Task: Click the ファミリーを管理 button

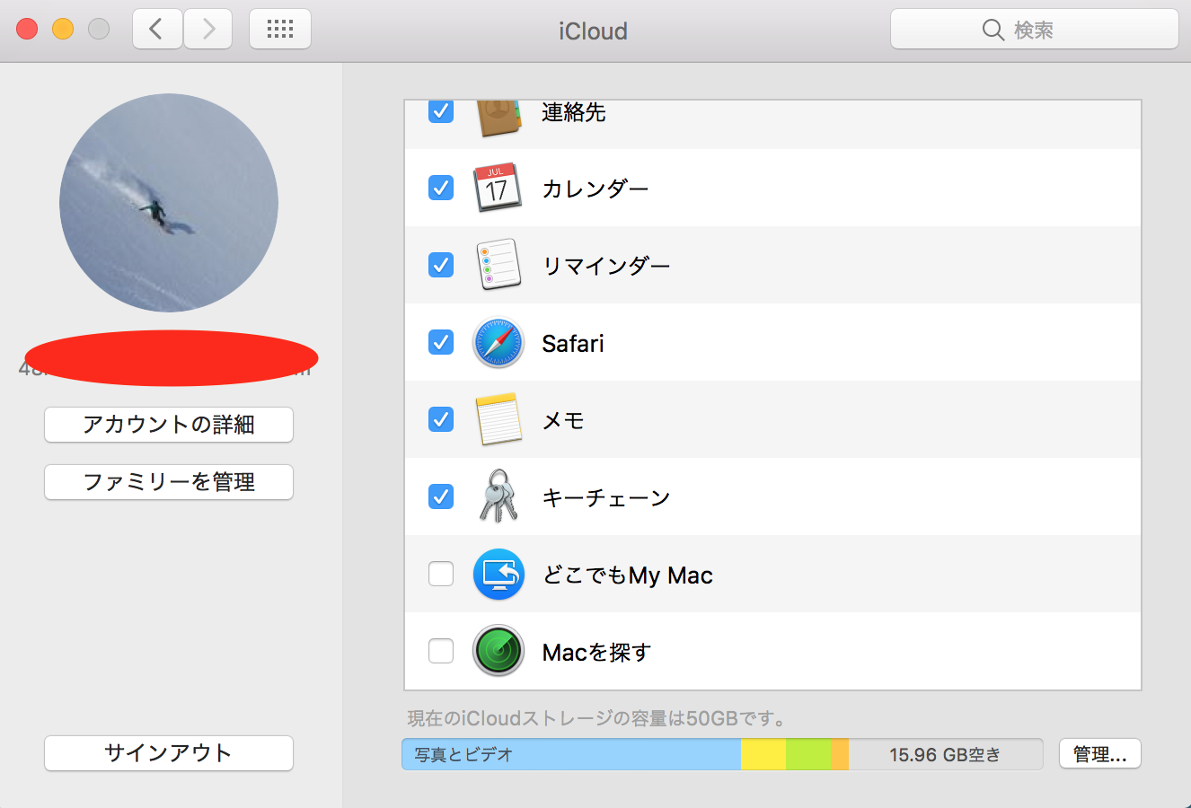Action: click(x=169, y=482)
